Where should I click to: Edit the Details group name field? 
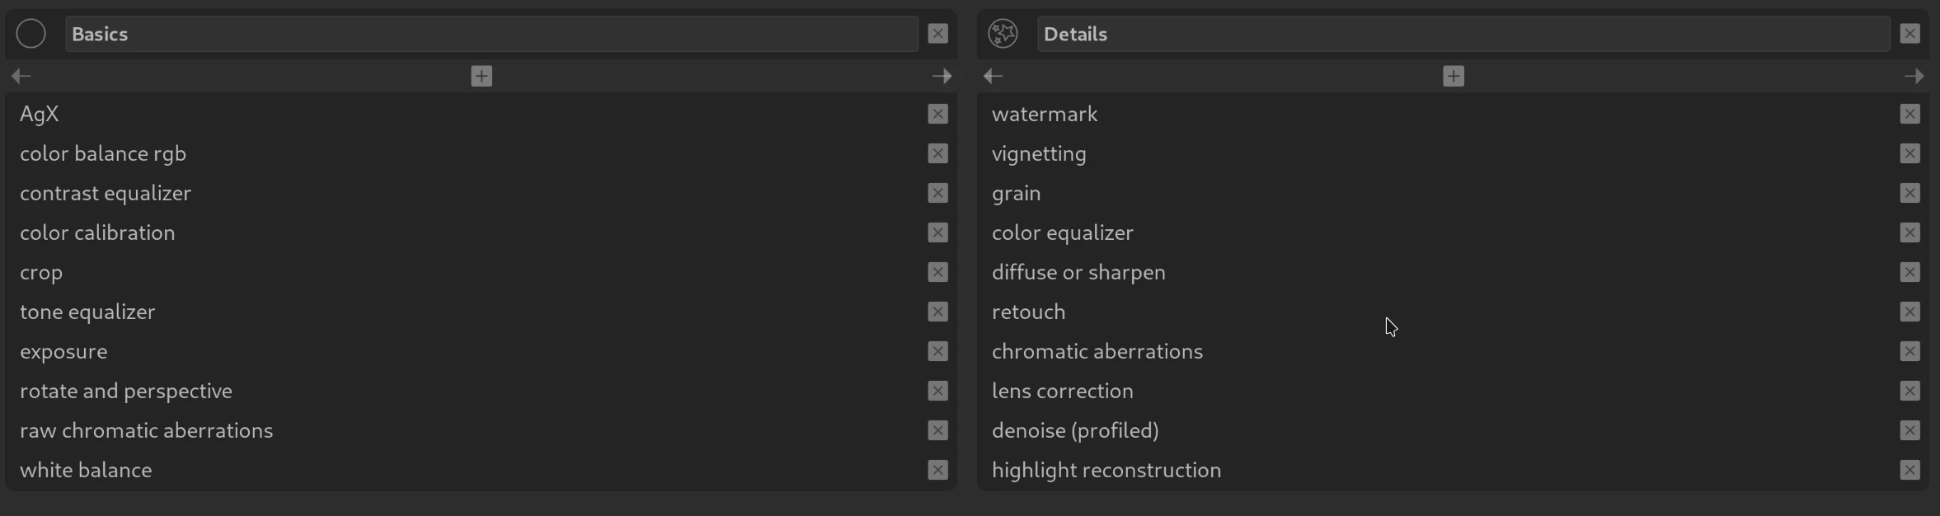point(1463,34)
